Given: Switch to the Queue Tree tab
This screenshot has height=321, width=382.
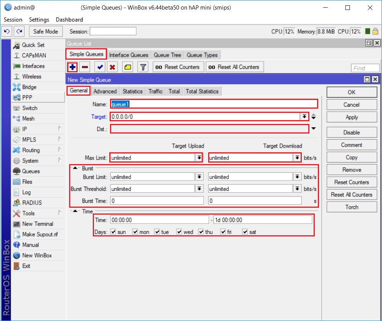Looking at the screenshot, I should tap(167, 55).
